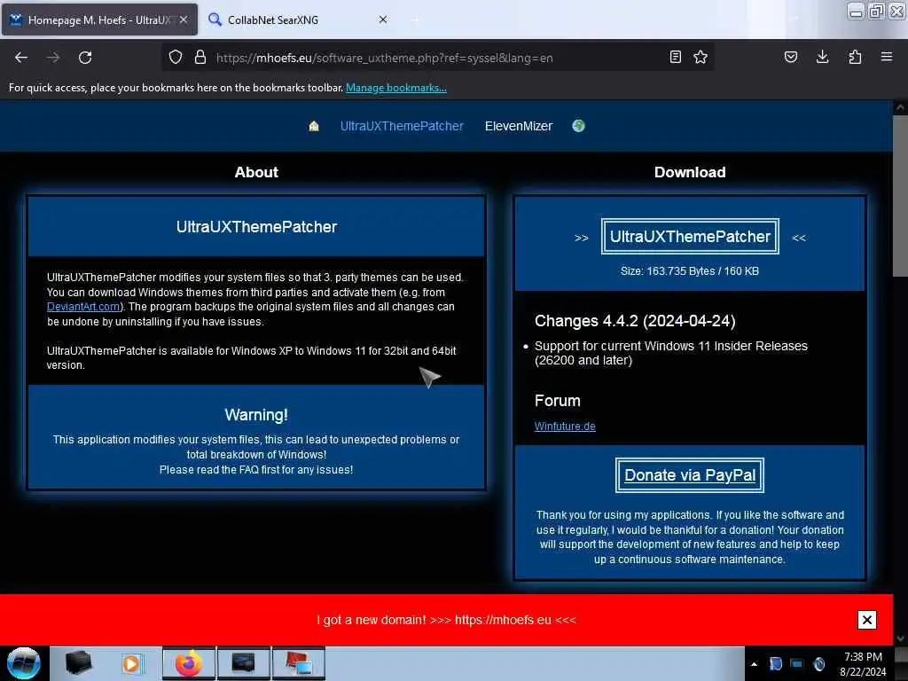Screen dimensions: 908x681
Task: Click the Forum heading text
Action: 557,401
